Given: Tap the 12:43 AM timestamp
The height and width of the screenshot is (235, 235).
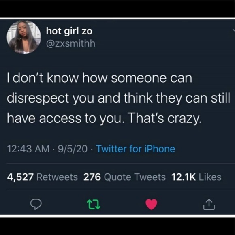Looking at the screenshot, I should pos(28,149).
